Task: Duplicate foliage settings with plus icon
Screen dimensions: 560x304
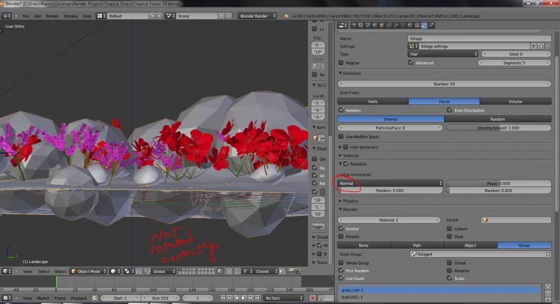Action: coord(541,46)
